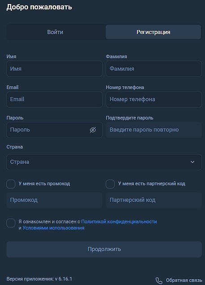Screen dimensions: 205x285
Task: Click the Продолжить button
Action: click(104, 249)
